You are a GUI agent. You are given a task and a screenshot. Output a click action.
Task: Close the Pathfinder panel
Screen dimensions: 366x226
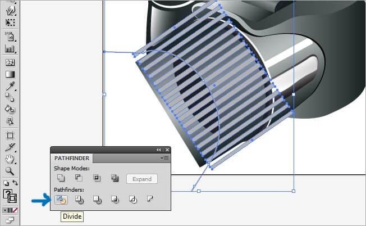point(166,150)
